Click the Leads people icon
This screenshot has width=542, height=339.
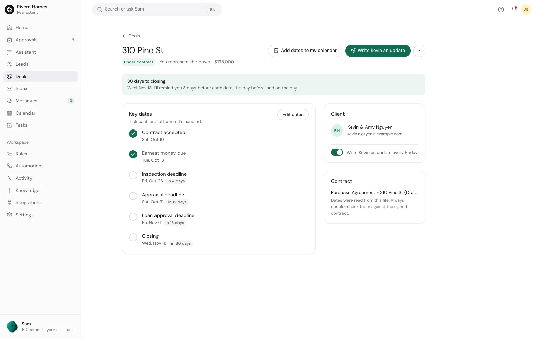click(x=9, y=64)
